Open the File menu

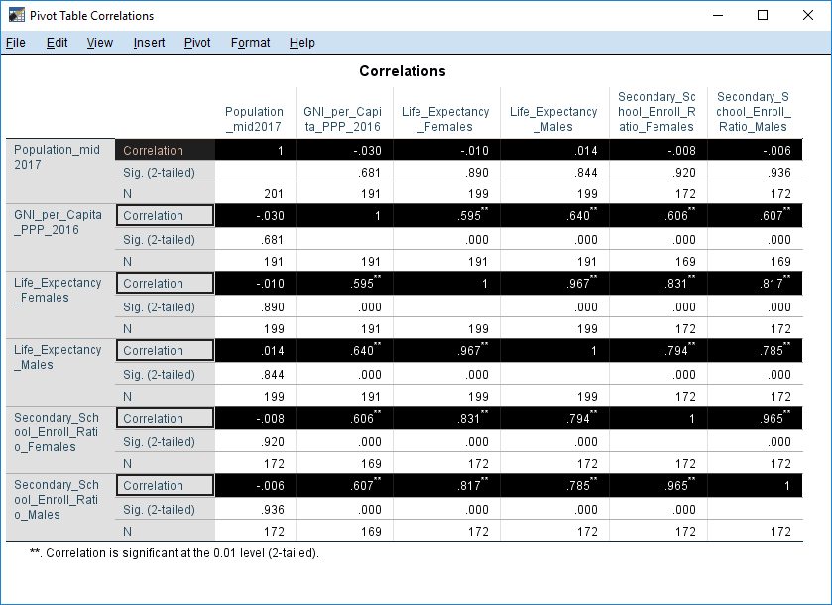click(16, 43)
